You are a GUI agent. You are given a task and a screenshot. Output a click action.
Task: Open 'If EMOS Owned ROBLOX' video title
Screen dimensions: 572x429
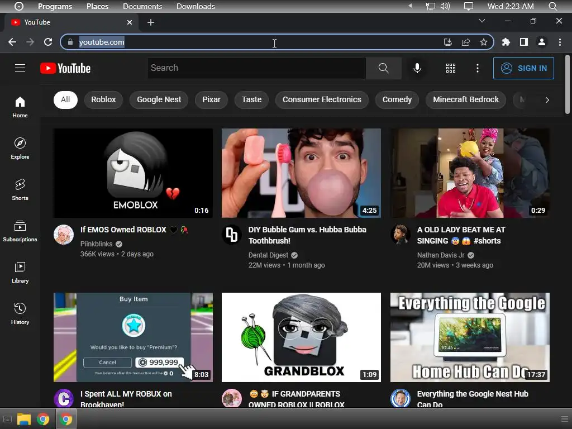coord(134,230)
